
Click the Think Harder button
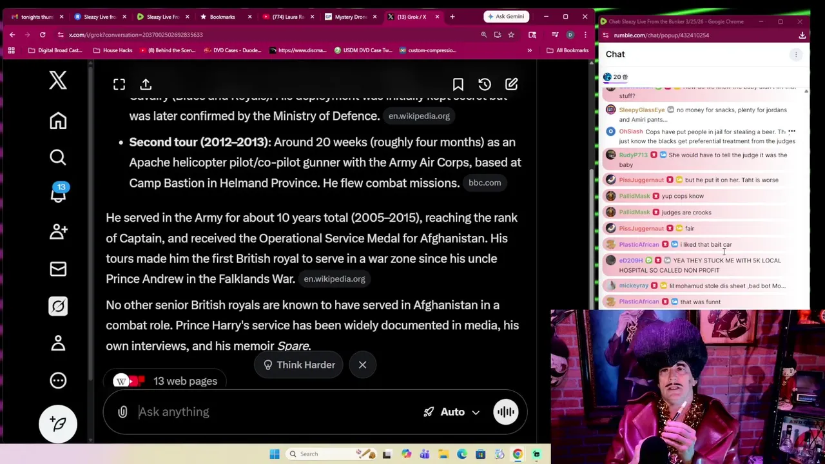coord(299,365)
